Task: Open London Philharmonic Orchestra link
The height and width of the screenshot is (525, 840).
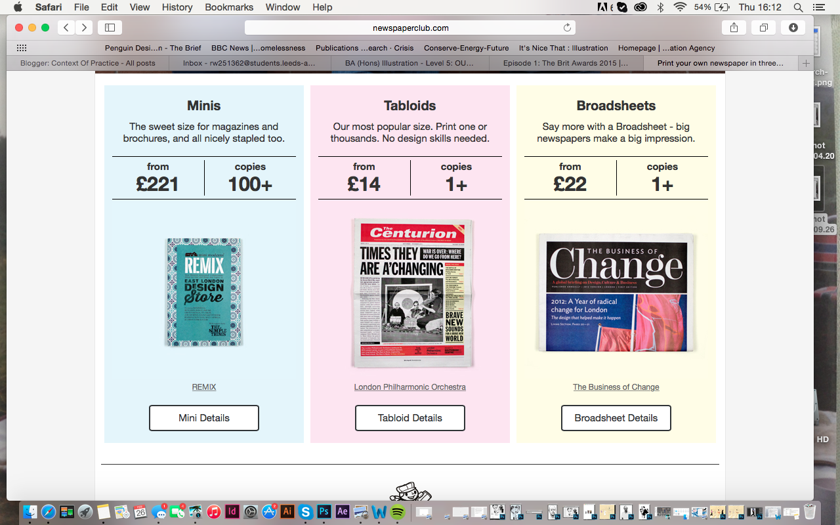Action: [410, 387]
